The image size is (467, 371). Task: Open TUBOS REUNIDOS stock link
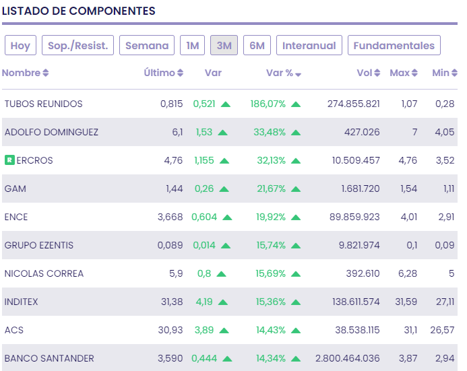[x=44, y=104]
